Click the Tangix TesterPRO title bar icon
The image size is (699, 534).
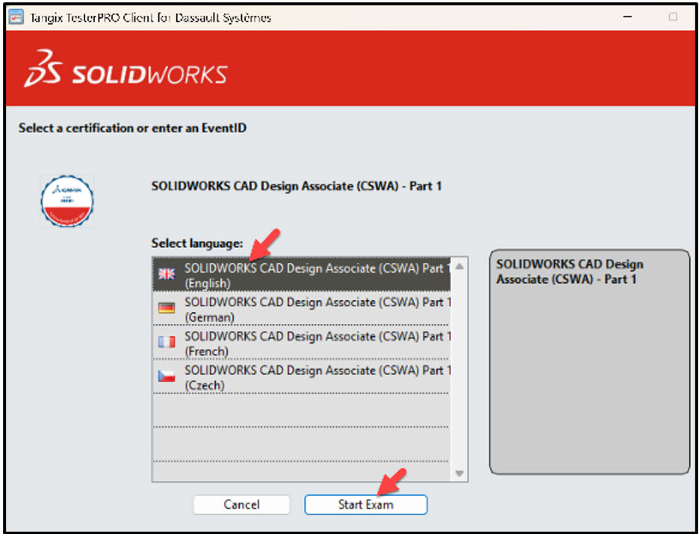pos(15,15)
